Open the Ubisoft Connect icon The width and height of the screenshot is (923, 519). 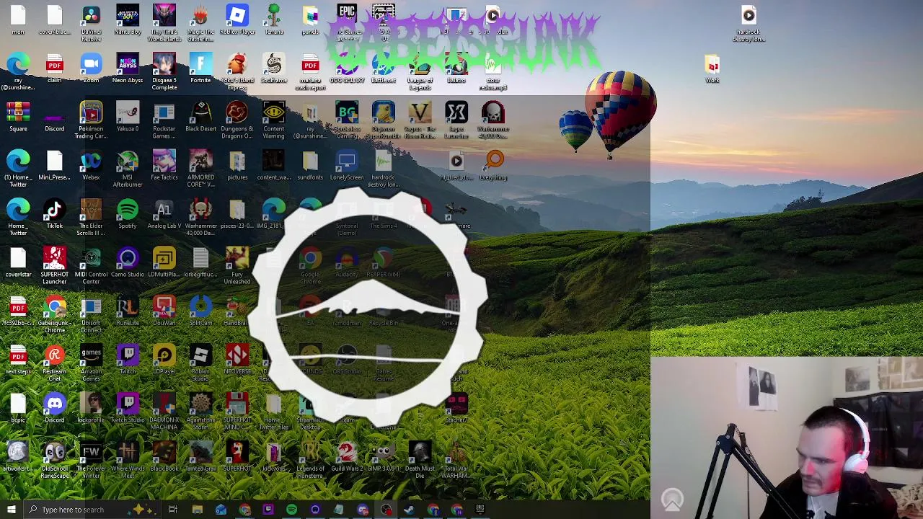tap(91, 313)
